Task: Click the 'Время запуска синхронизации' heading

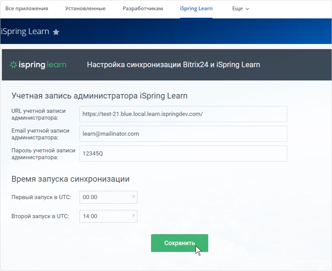Action: (x=70, y=179)
